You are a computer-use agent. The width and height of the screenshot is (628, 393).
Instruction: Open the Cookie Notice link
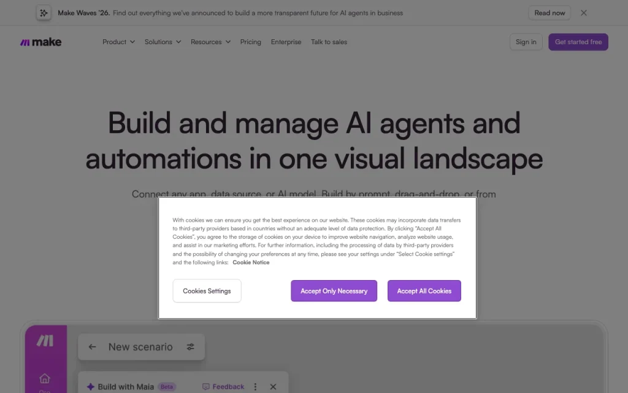(x=251, y=262)
